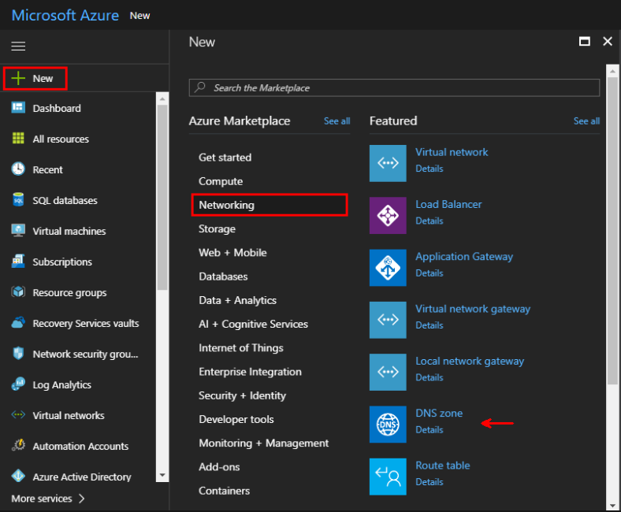Image resolution: width=621 pixels, height=512 pixels.
Task: Click See all next to Azure Marketplace
Action: click(x=337, y=121)
